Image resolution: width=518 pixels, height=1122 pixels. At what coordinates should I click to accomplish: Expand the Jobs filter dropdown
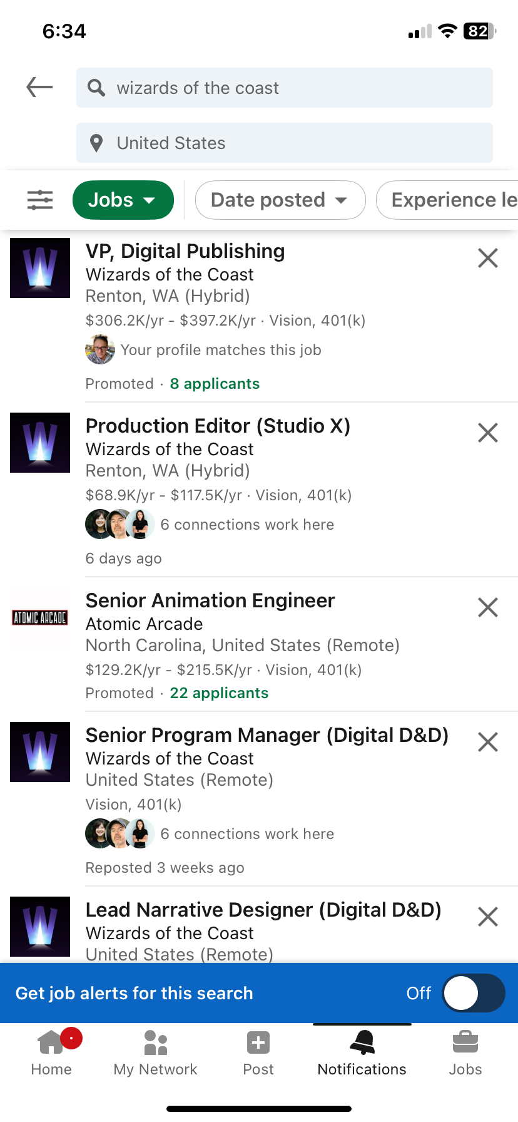(x=123, y=200)
